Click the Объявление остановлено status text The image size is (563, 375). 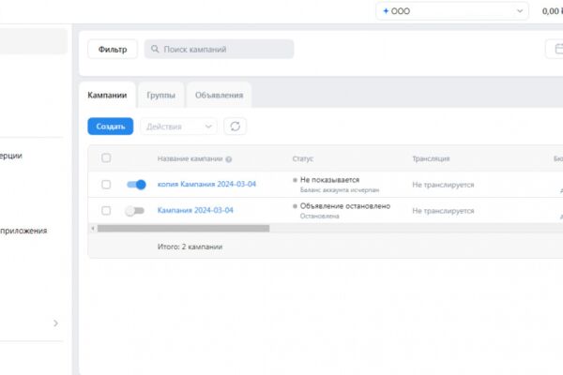[345, 206]
